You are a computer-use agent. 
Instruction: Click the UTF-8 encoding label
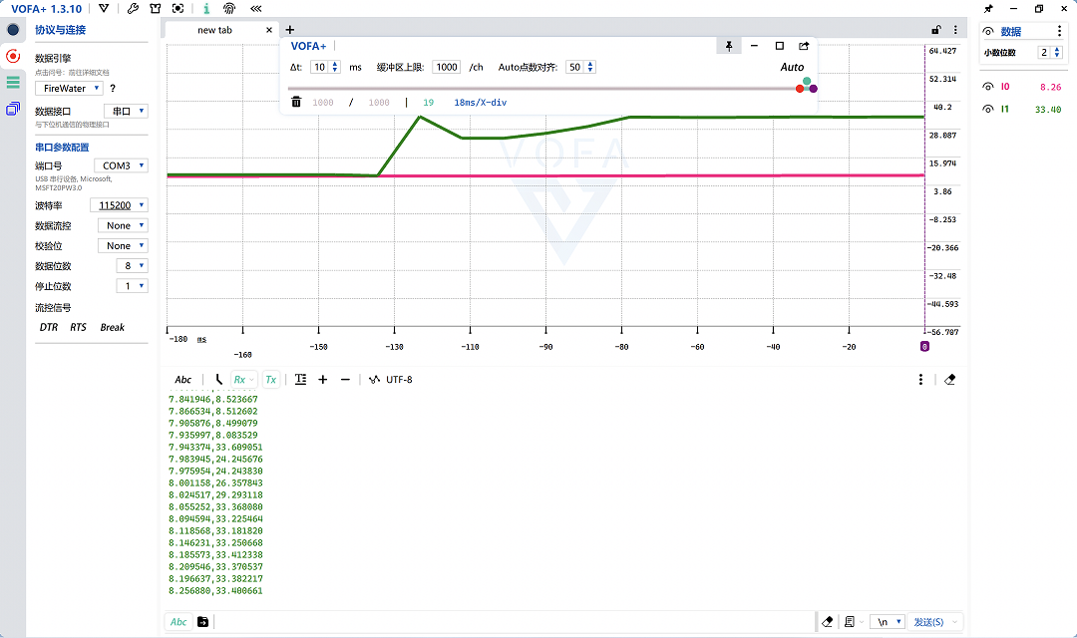point(399,379)
